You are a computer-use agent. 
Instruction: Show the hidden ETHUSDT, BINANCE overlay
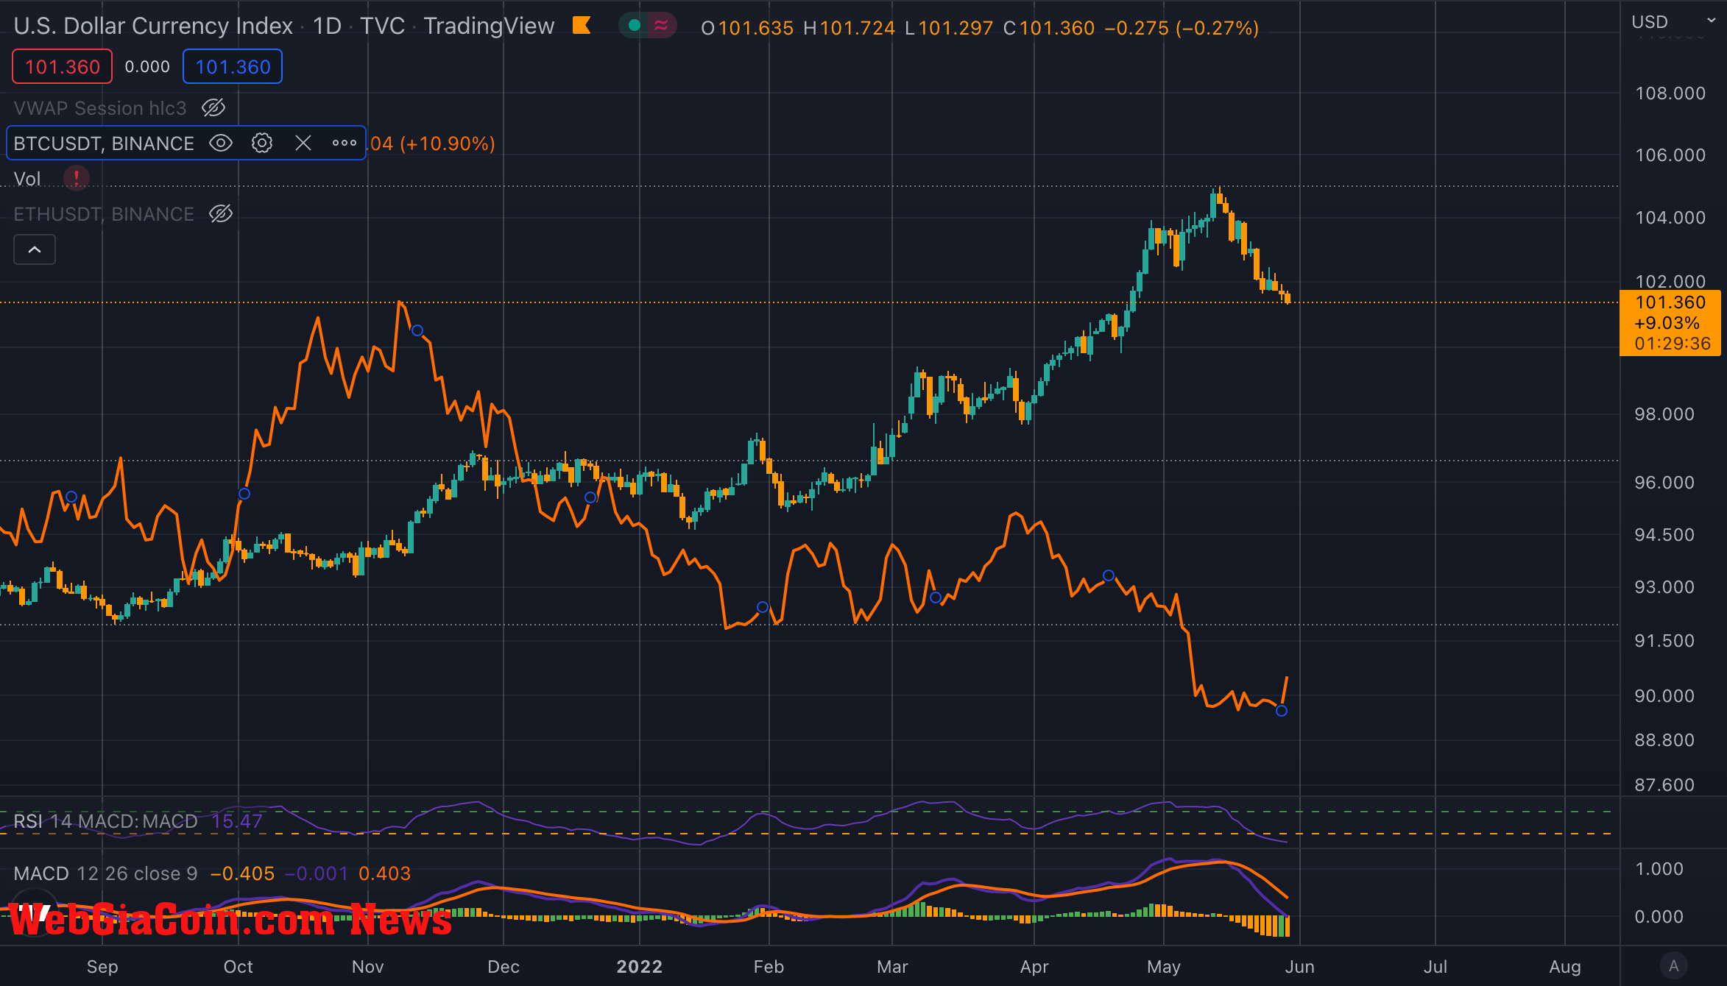pyautogui.click(x=221, y=213)
